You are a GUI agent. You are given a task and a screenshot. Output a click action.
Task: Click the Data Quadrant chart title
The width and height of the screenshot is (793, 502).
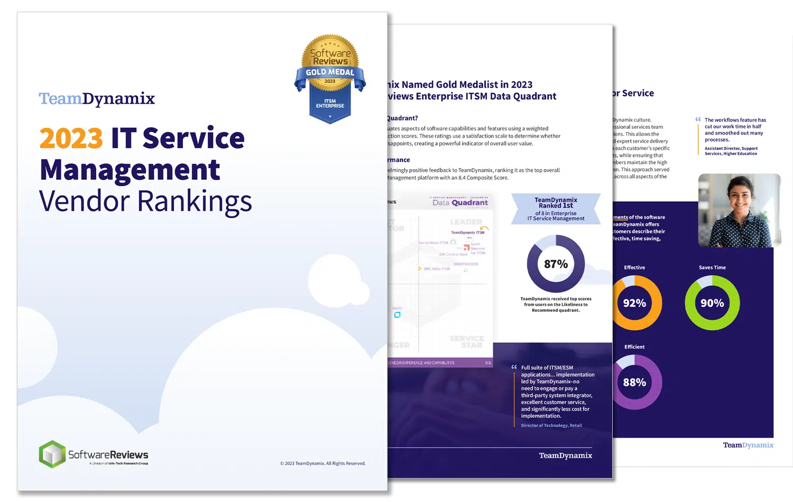coord(460,202)
